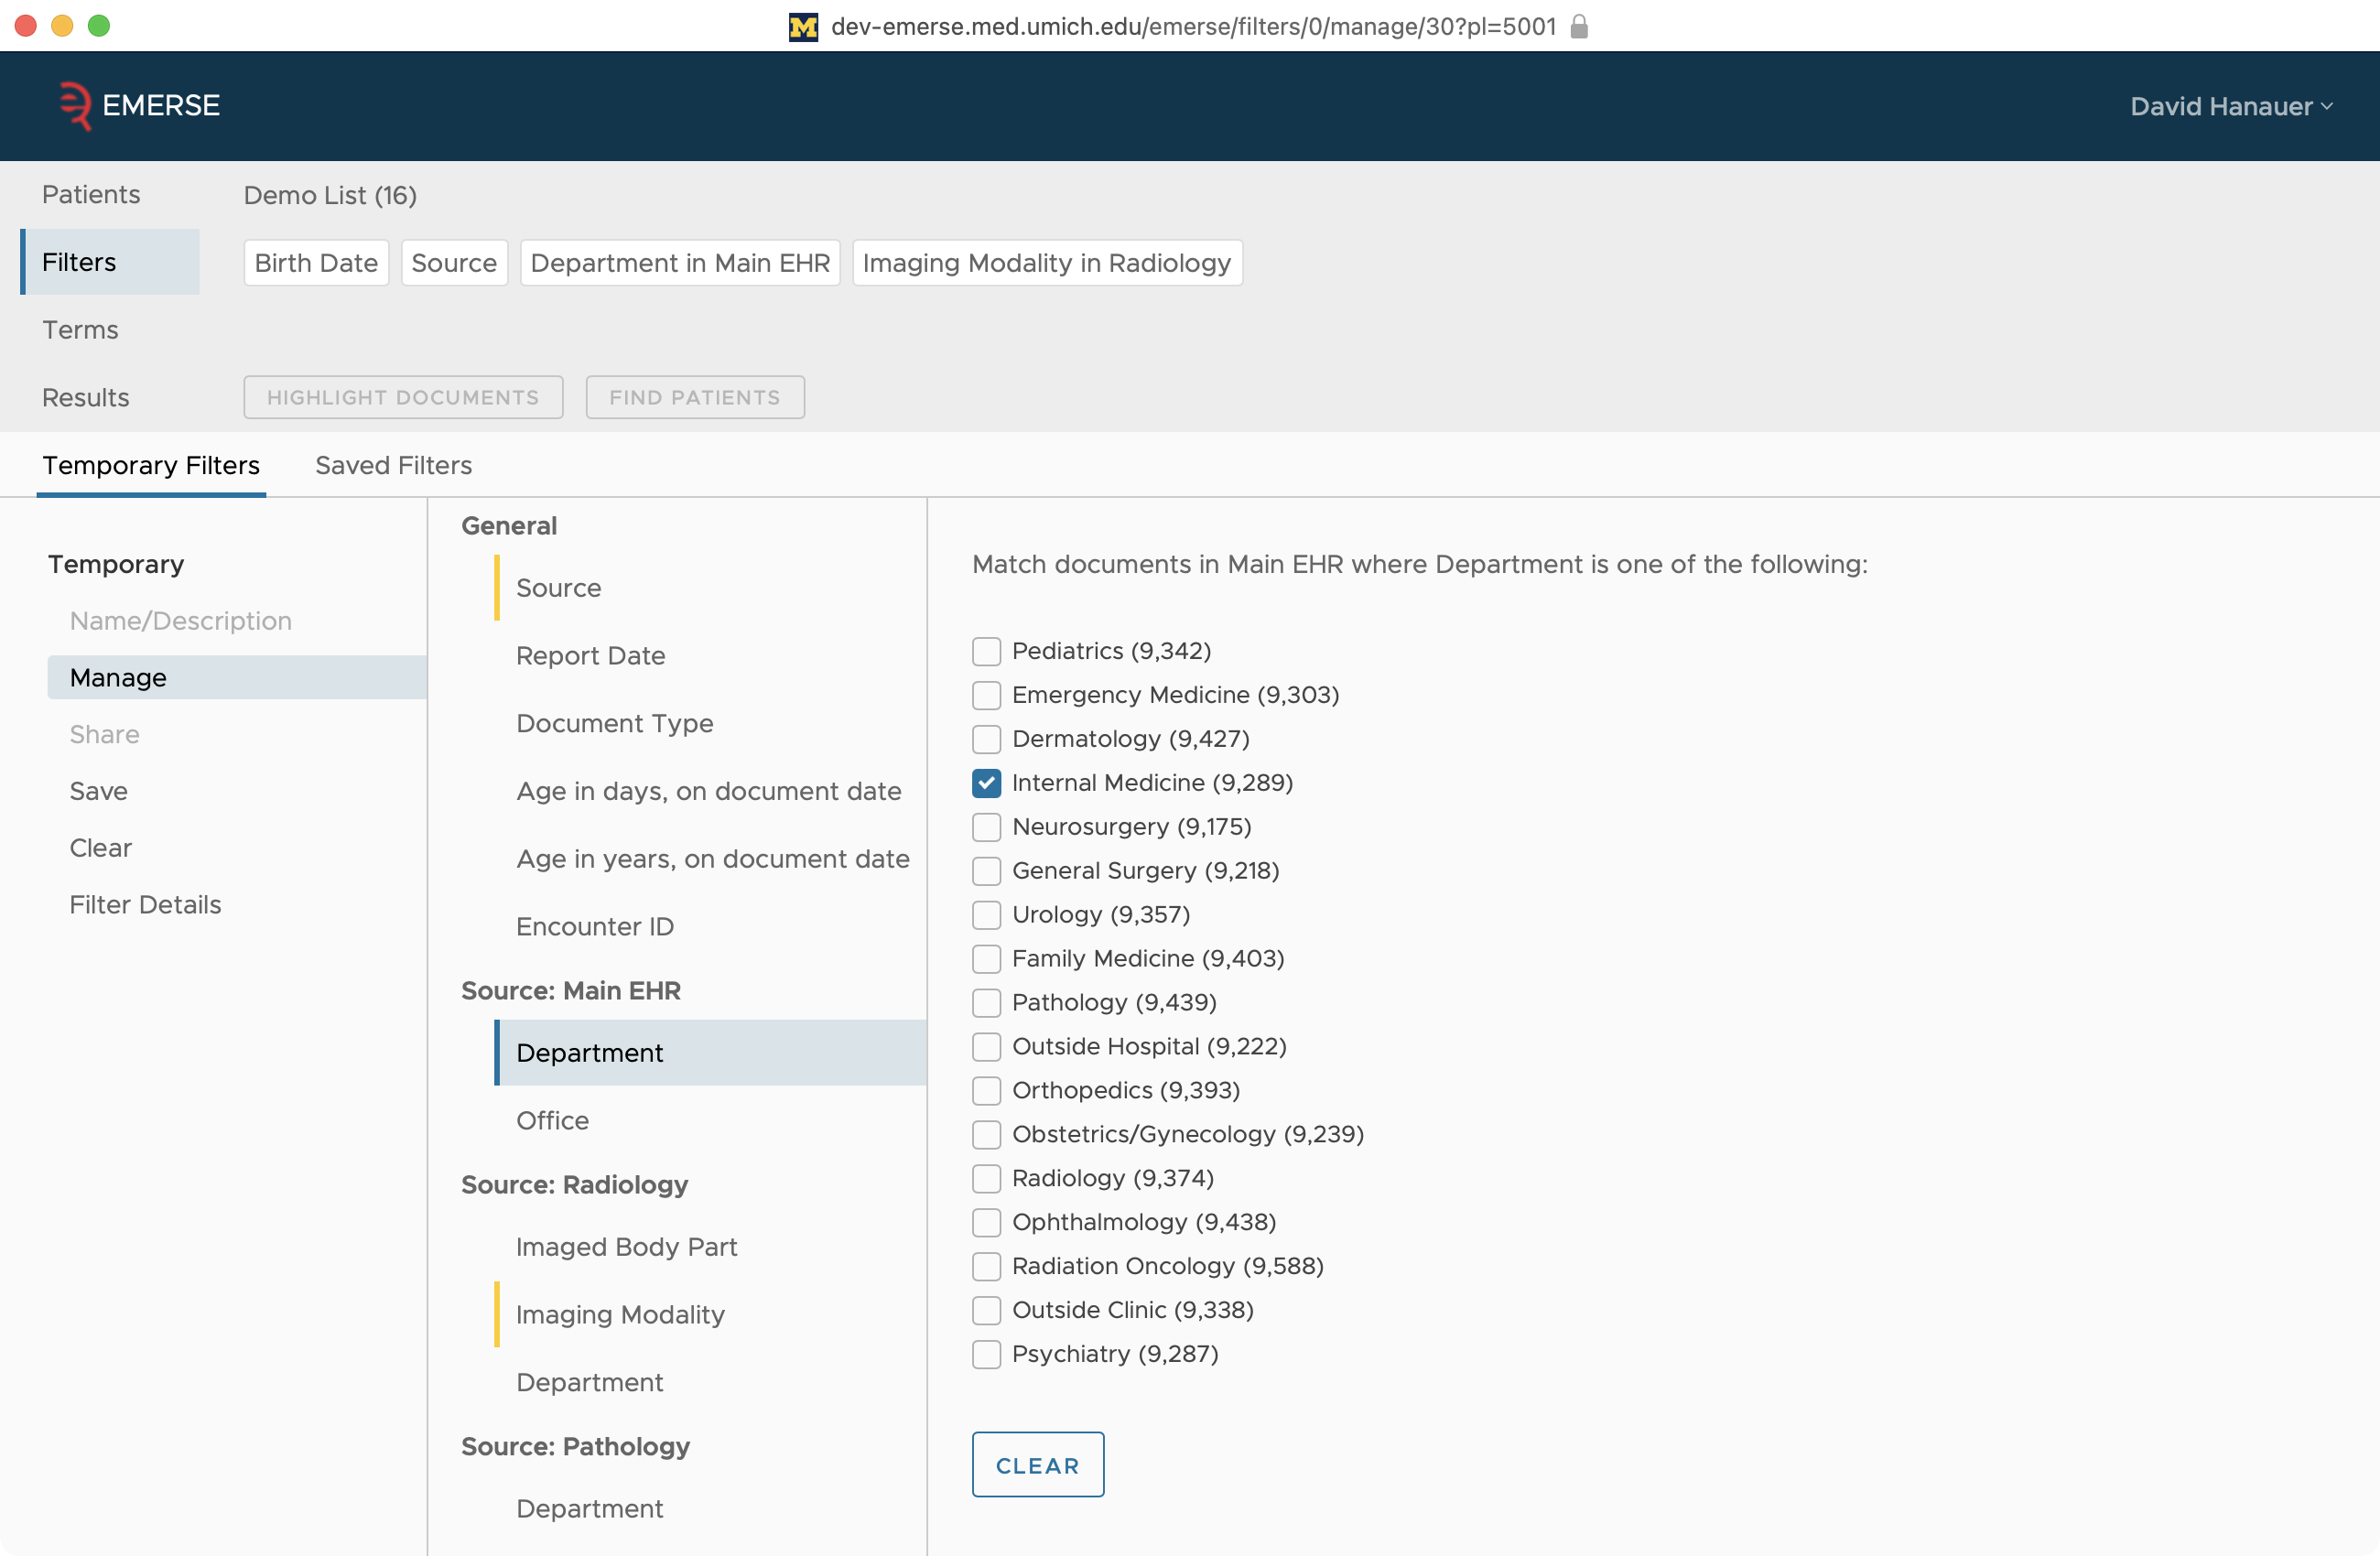Open the David Hanauer user menu
Screen dimensions: 2380x1556
point(2230,106)
